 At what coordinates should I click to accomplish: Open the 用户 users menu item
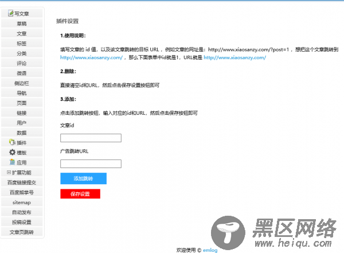(22, 123)
